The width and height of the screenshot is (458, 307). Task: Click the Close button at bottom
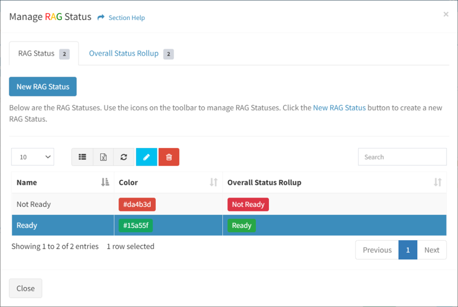[x=25, y=288]
